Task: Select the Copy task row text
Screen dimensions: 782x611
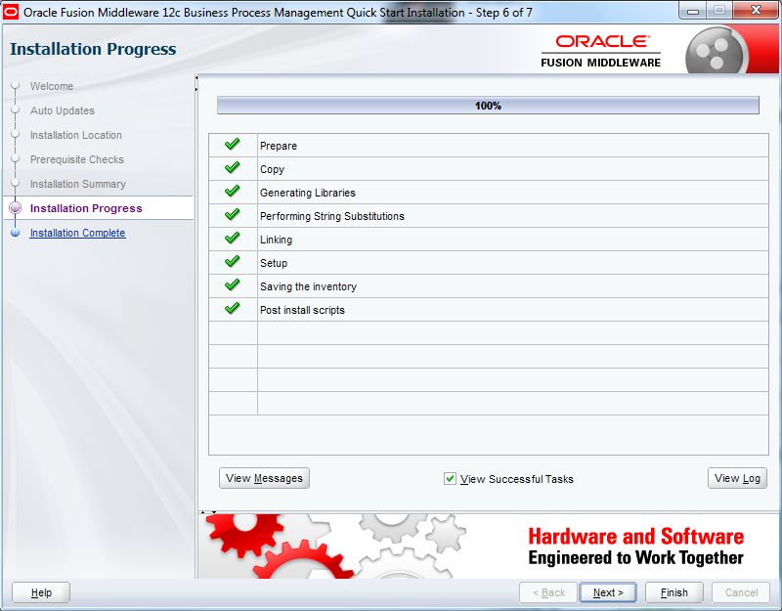Action: [x=272, y=169]
